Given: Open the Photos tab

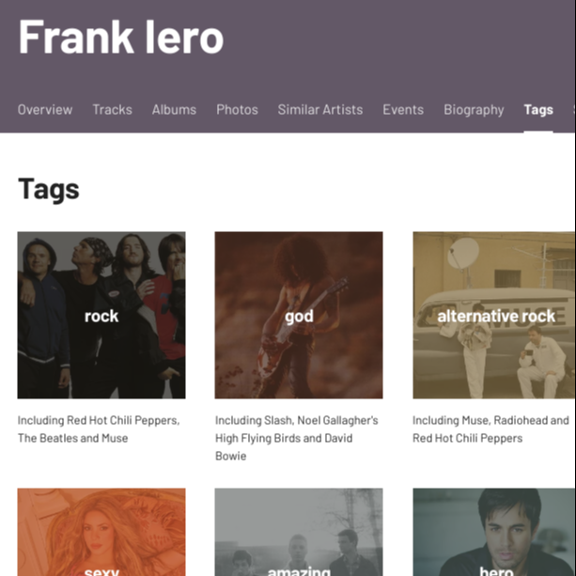Looking at the screenshot, I should coord(237,110).
